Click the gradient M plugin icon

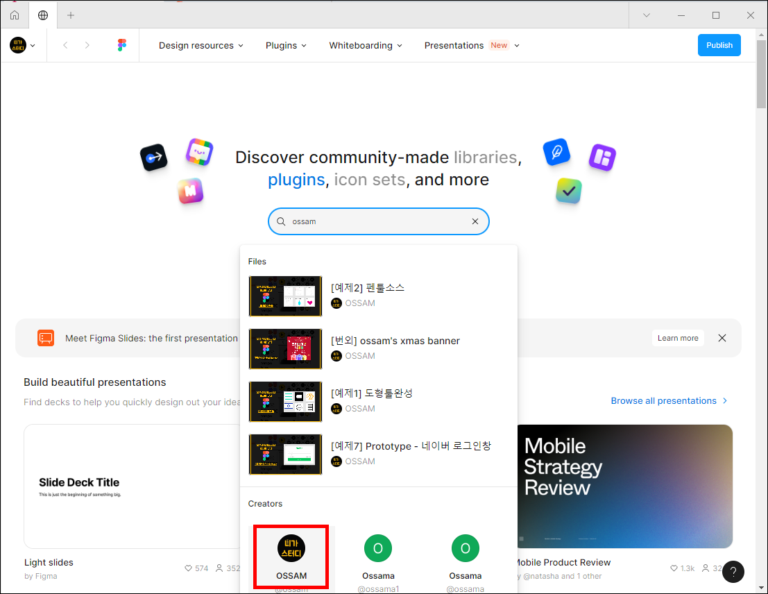191,191
